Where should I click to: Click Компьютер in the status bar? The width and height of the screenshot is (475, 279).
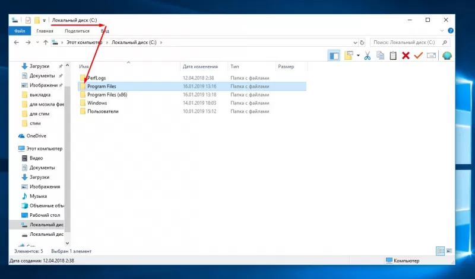click(403, 261)
